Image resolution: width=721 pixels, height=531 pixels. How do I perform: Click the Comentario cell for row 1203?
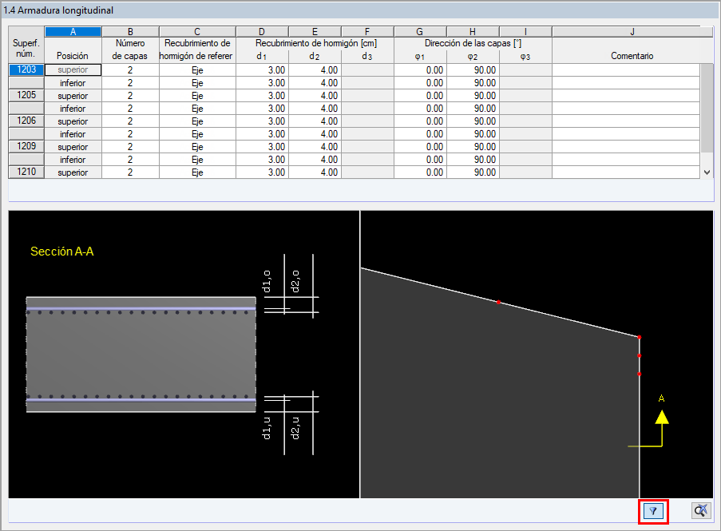(x=626, y=70)
